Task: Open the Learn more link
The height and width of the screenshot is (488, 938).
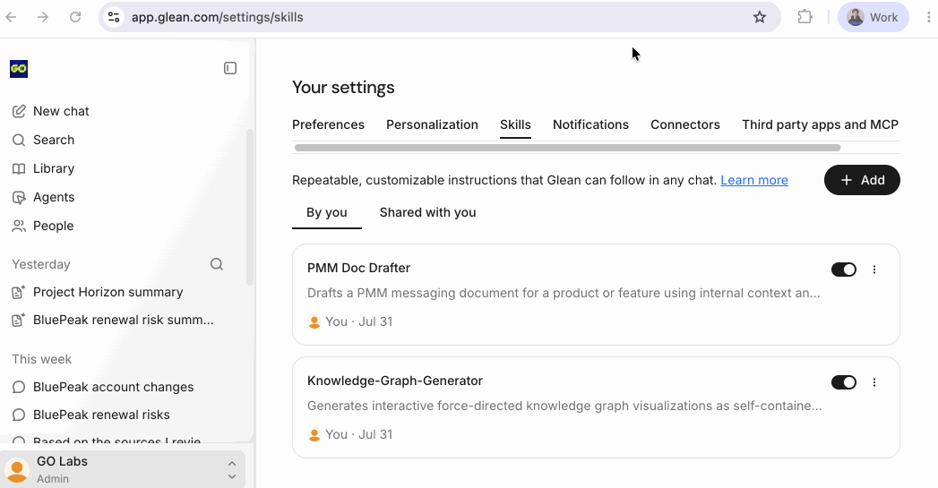Action: tap(753, 180)
